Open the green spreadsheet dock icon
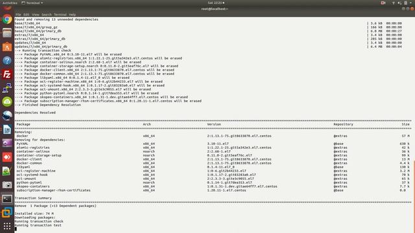The width and height of the screenshot is (415, 233). (7, 171)
